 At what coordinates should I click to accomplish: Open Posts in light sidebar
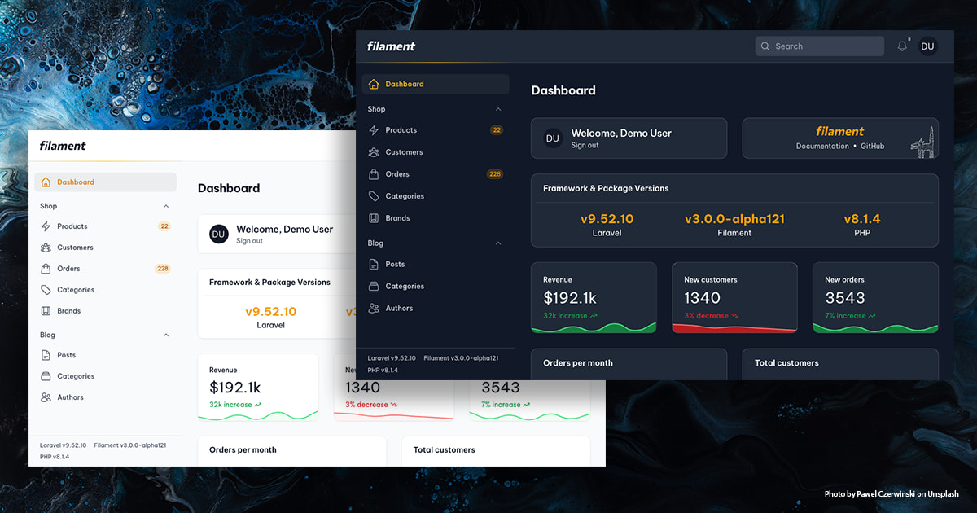pos(105,355)
